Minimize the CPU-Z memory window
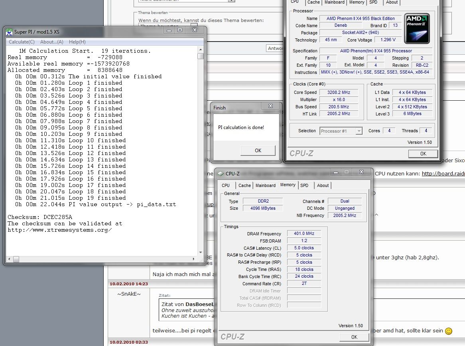Image resolution: width=465 pixels, height=346 pixels. click(x=336, y=172)
